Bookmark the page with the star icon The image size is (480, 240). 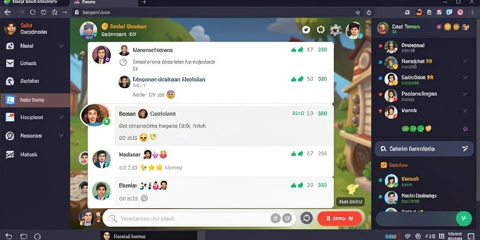358,13
